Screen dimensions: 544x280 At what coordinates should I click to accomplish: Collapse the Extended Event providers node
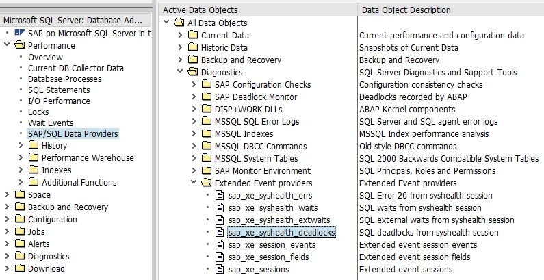[194, 183]
